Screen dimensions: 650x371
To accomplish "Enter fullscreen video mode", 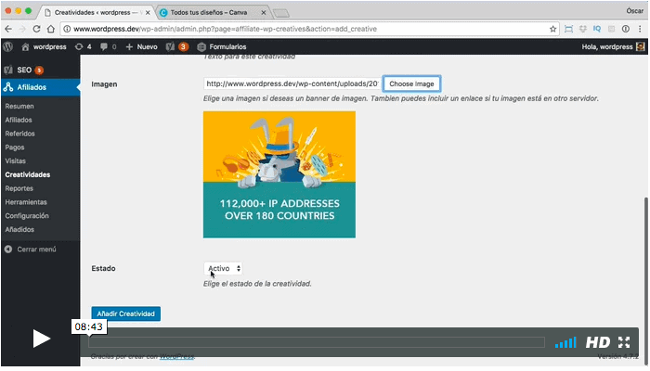I will 624,342.
